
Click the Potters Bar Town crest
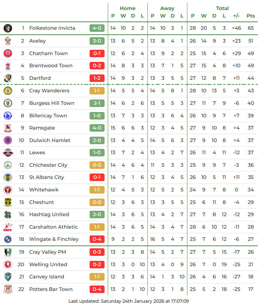8,289
